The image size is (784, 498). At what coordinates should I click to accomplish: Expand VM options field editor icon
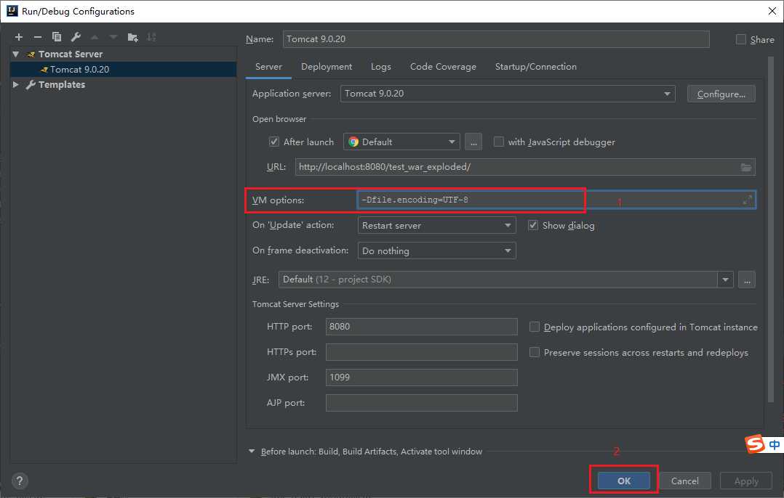[747, 200]
